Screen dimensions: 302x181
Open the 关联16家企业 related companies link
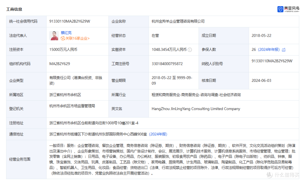tap(75, 38)
